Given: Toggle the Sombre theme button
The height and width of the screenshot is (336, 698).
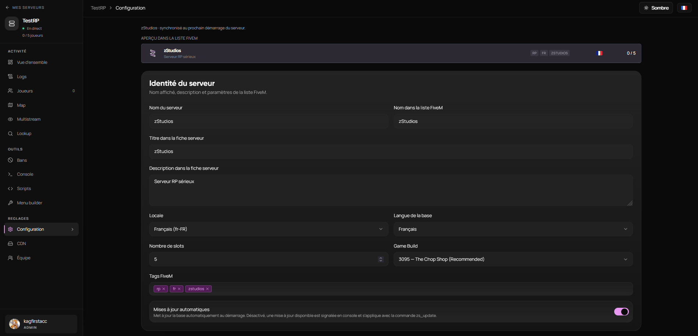Looking at the screenshot, I should tap(656, 8).
